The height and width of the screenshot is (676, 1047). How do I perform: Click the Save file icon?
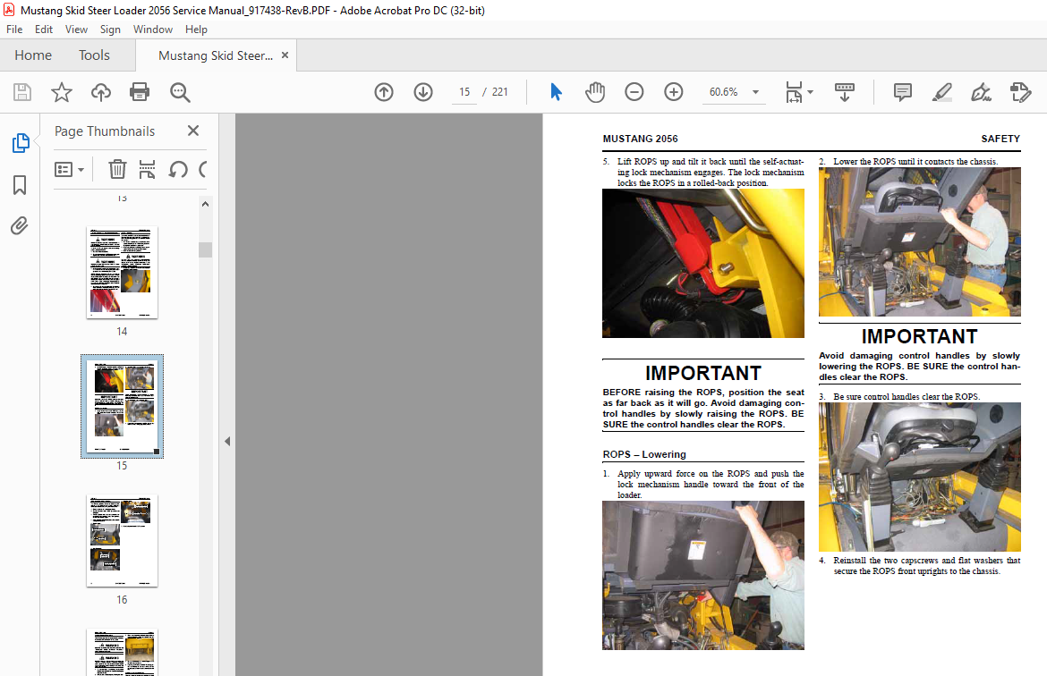(22, 92)
